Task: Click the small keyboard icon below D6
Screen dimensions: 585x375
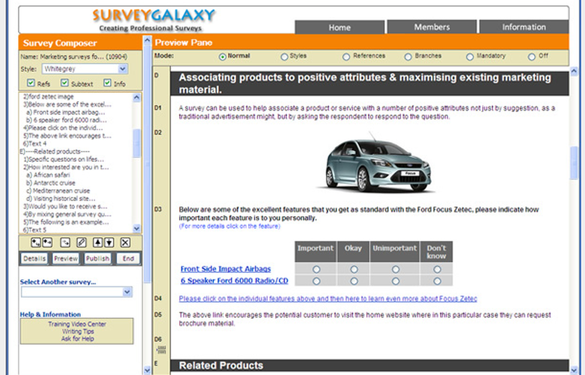Action: [x=161, y=349]
